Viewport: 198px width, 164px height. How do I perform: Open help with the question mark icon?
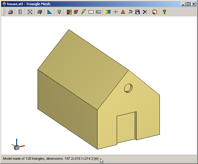pyautogui.click(x=164, y=12)
